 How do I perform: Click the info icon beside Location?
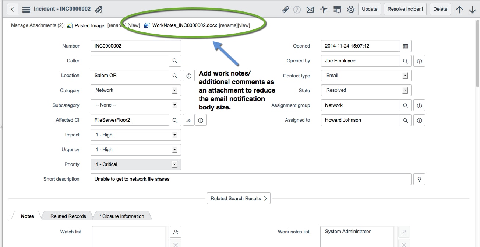click(x=189, y=76)
